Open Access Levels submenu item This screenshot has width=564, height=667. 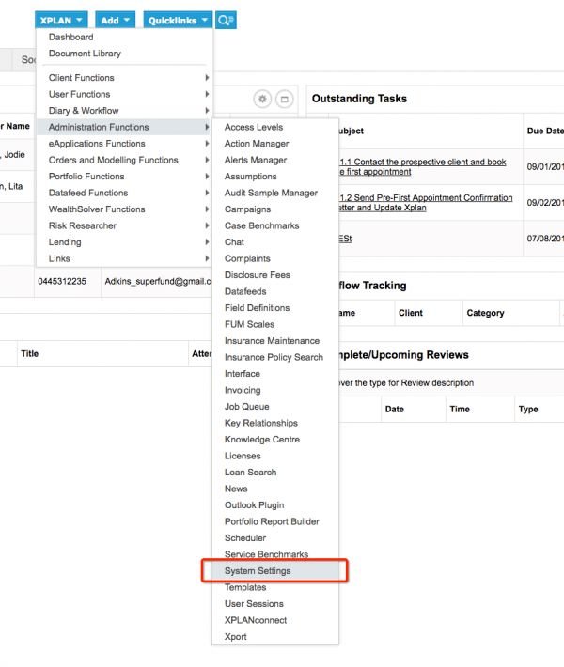(x=254, y=127)
